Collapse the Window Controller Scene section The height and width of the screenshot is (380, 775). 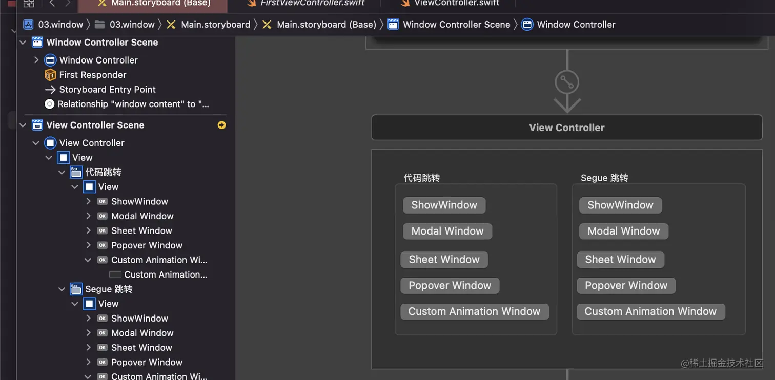click(x=23, y=43)
